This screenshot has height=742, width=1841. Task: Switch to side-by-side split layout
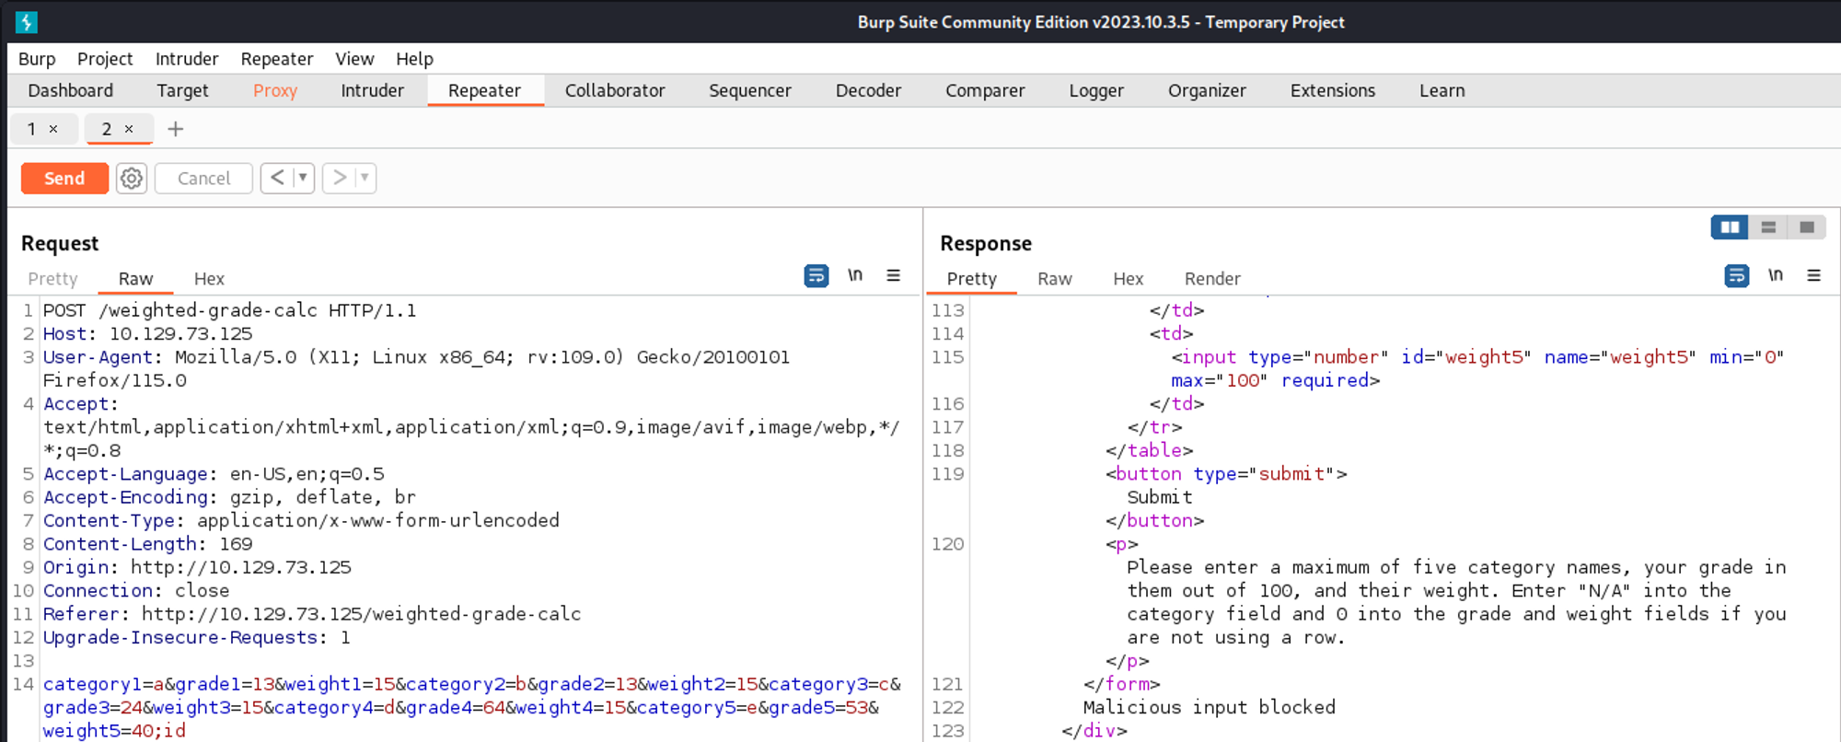click(x=1730, y=227)
